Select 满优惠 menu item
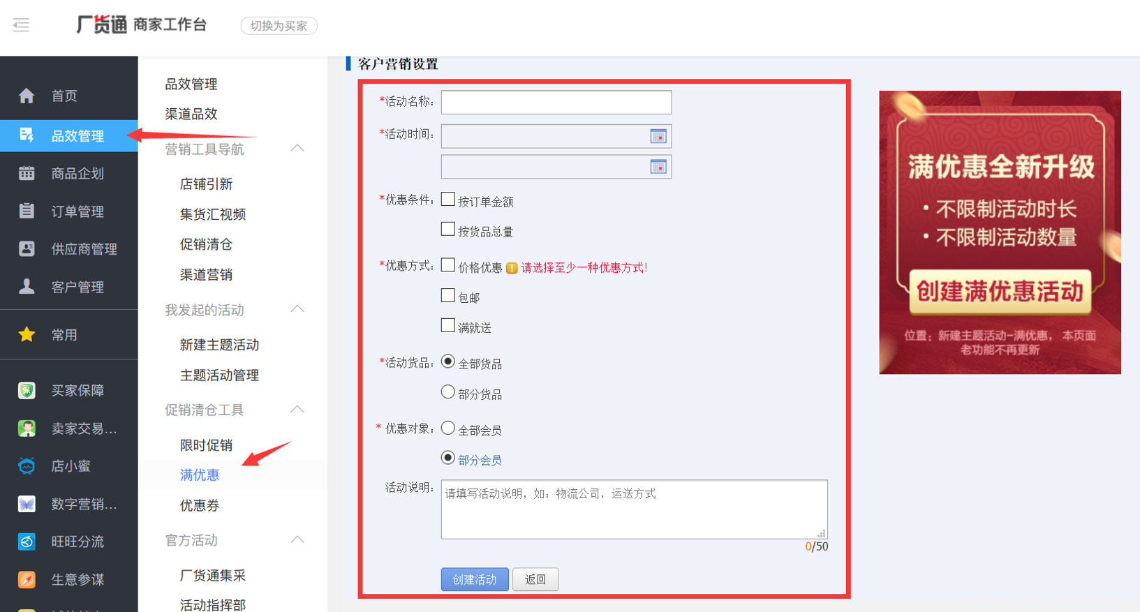Image resolution: width=1140 pixels, height=612 pixels. pyautogui.click(x=200, y=475)
